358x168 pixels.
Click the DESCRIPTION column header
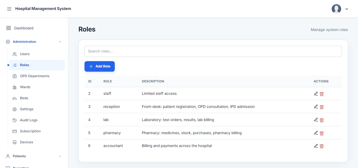click(x=153, y=81)
